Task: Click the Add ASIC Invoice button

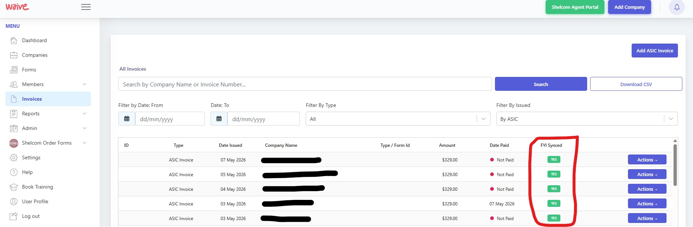Action: [655, 51]
